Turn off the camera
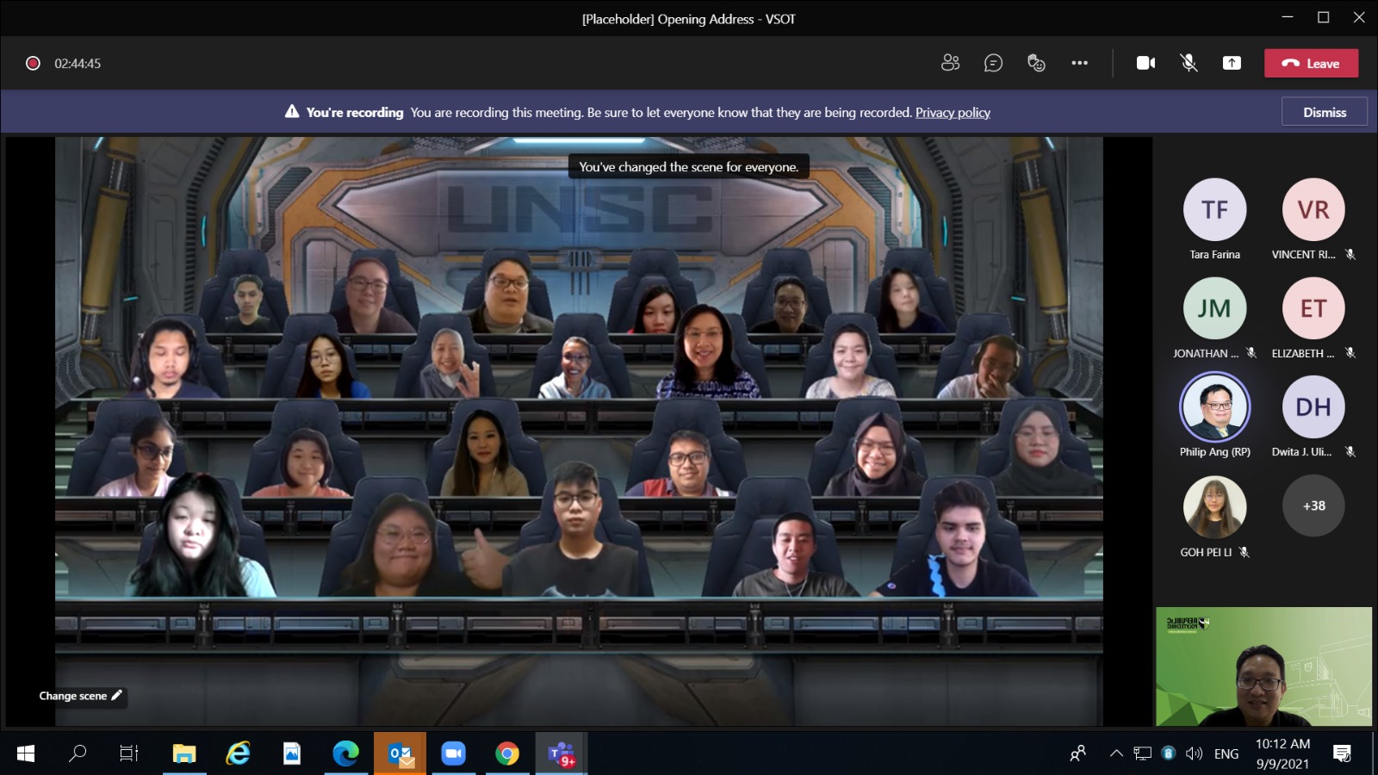 tap(1145, 63)
